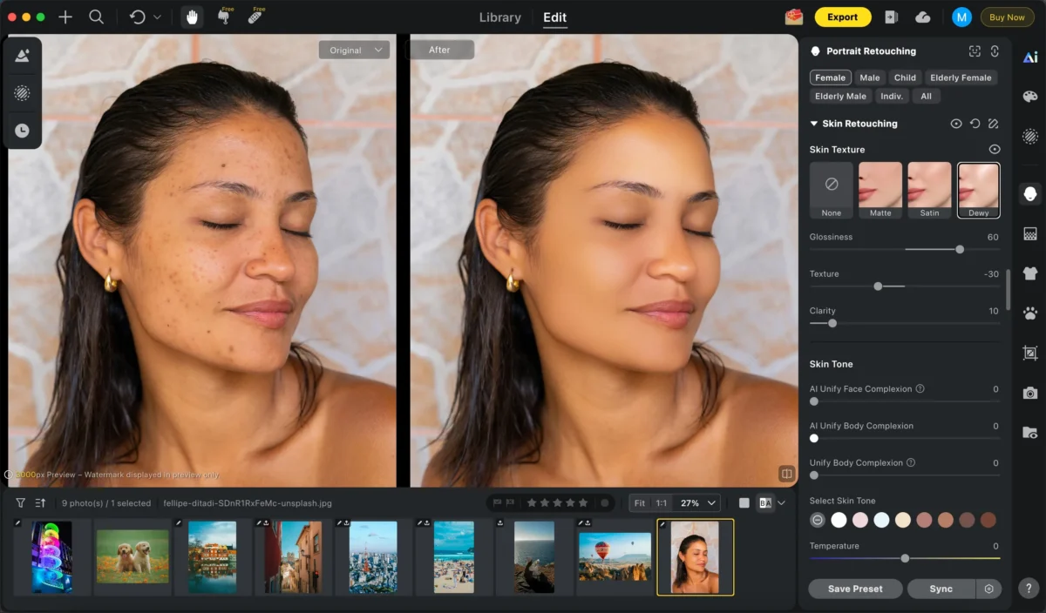Viewport: 1046px width, 613px height.
Task: Click the filter funnel icon in filmstrip
Action: (21, 503)
